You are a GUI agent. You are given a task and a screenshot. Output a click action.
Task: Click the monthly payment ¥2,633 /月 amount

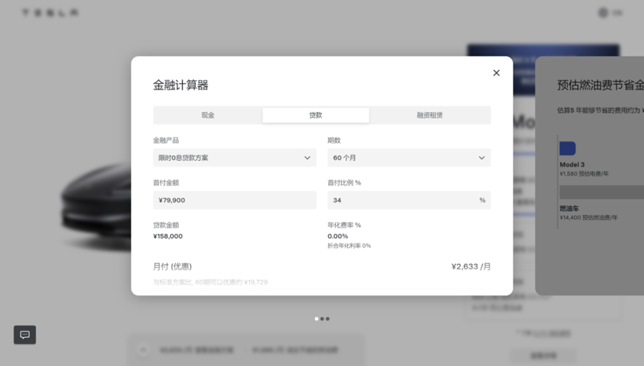click(x=470, y=266)
